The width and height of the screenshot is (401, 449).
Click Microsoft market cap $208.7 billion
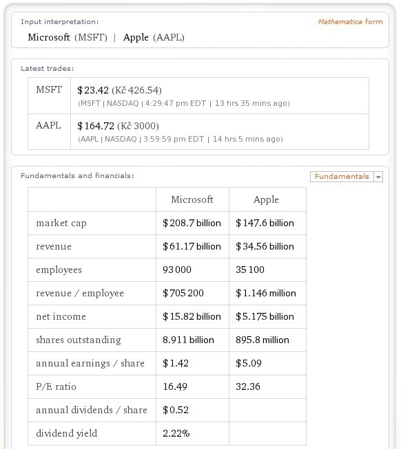pyautogui.click(x=192, y=223)
